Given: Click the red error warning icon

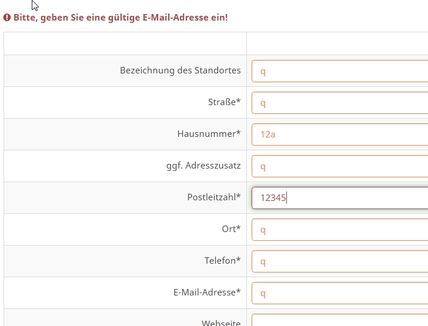Looking at the screenshot, I should click(8, 18).
